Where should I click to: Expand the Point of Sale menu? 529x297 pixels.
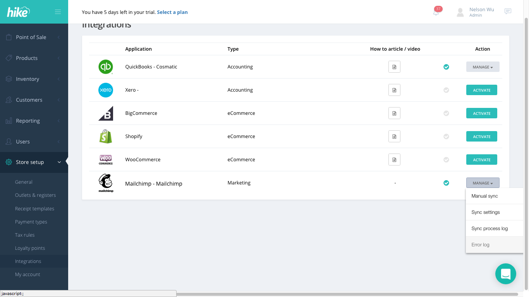point(31,37)
